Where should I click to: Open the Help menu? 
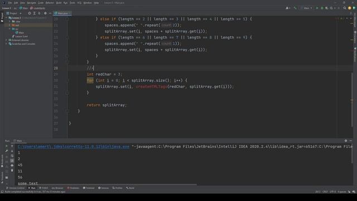[x=97, y=3]
